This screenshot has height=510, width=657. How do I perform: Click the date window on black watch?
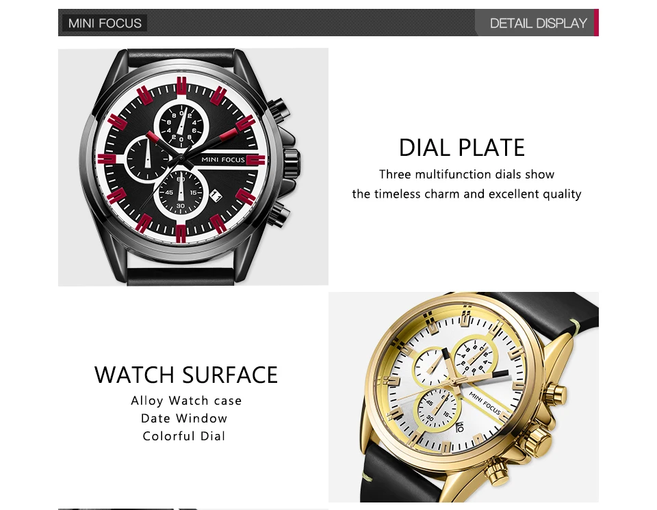pos(216,196)
